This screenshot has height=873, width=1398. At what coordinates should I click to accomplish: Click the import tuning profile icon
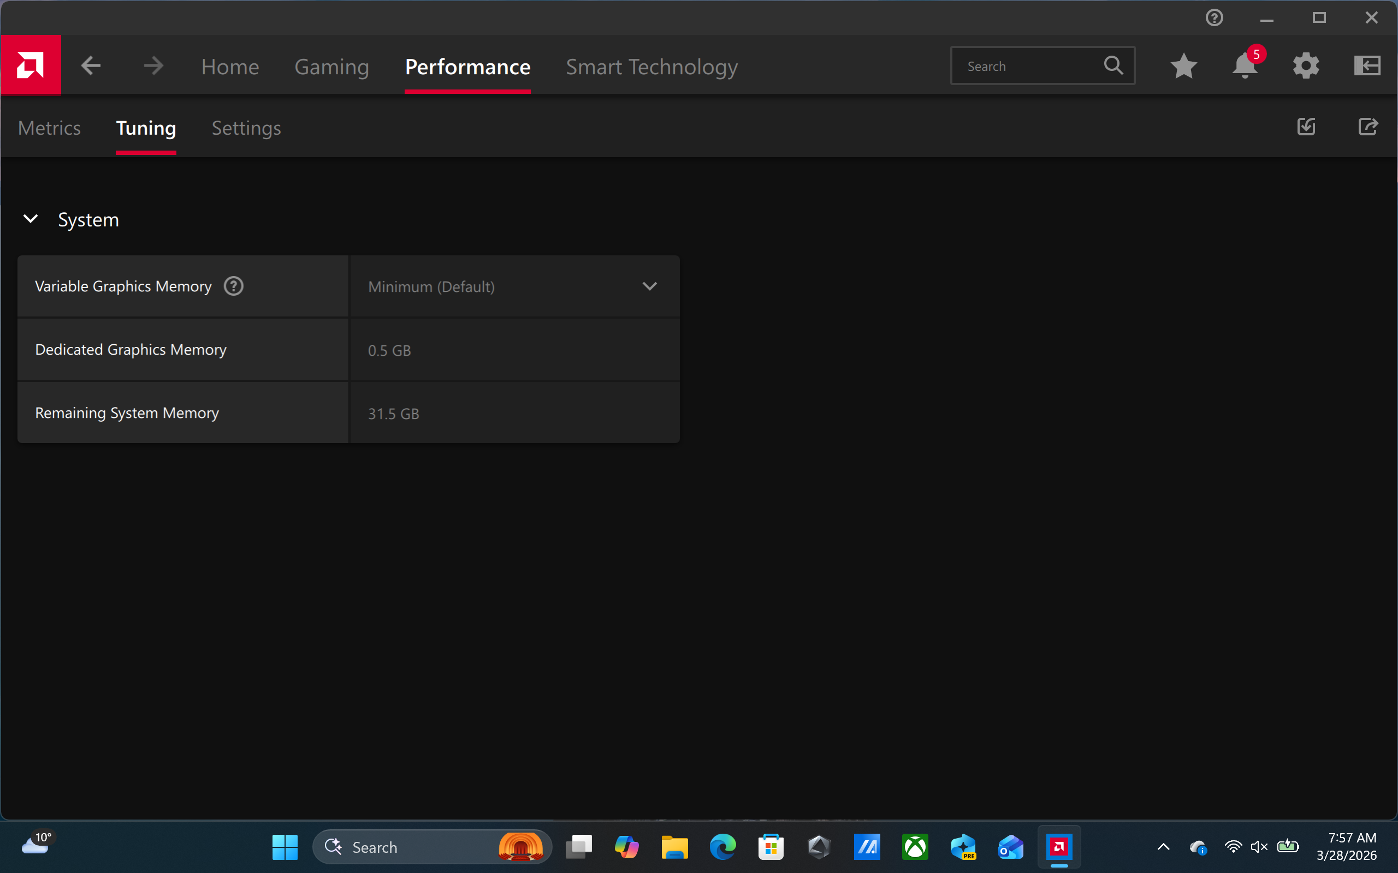tap(1306, 127)
